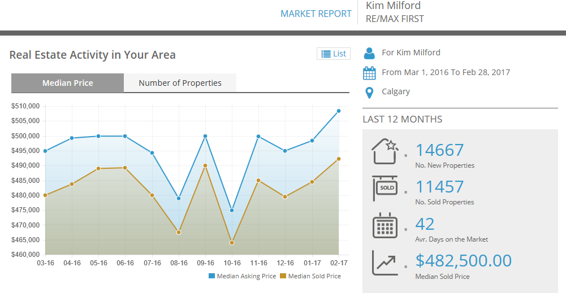
Task: Click the SOLD sign icon
Action: coord(385,189)
